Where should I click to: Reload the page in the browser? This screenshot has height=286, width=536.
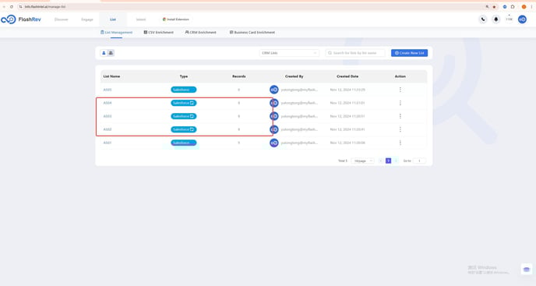click(12, 7)
